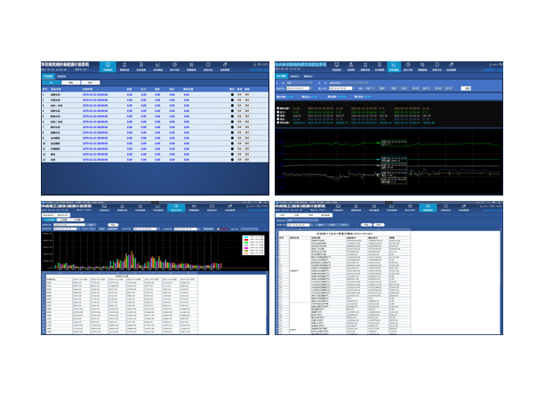
Task: Toggle the third series checkbox in the curve legend
Action: (x=279, y=115)
